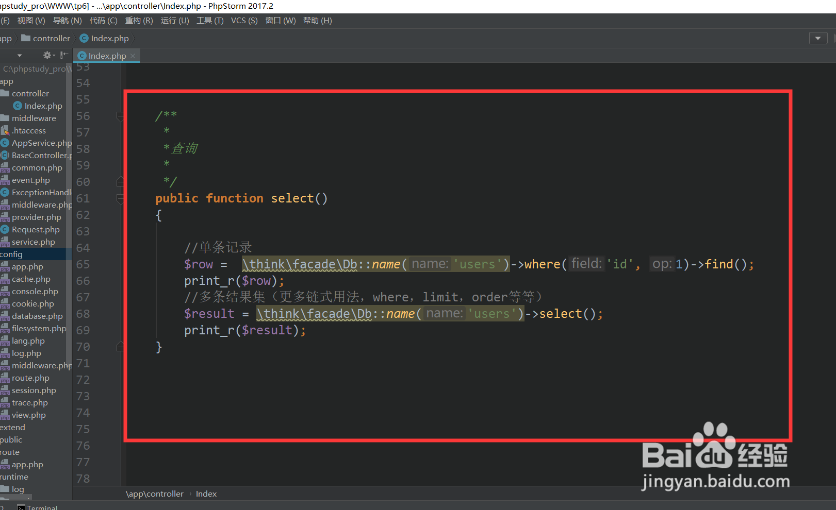Click the .htaccess file icon

click(5, 130)
